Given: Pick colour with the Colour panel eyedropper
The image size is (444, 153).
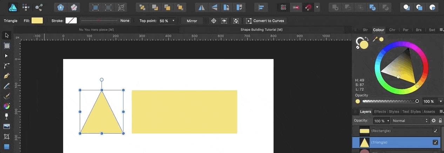Looking at the screenshot, I should (375, 39).
